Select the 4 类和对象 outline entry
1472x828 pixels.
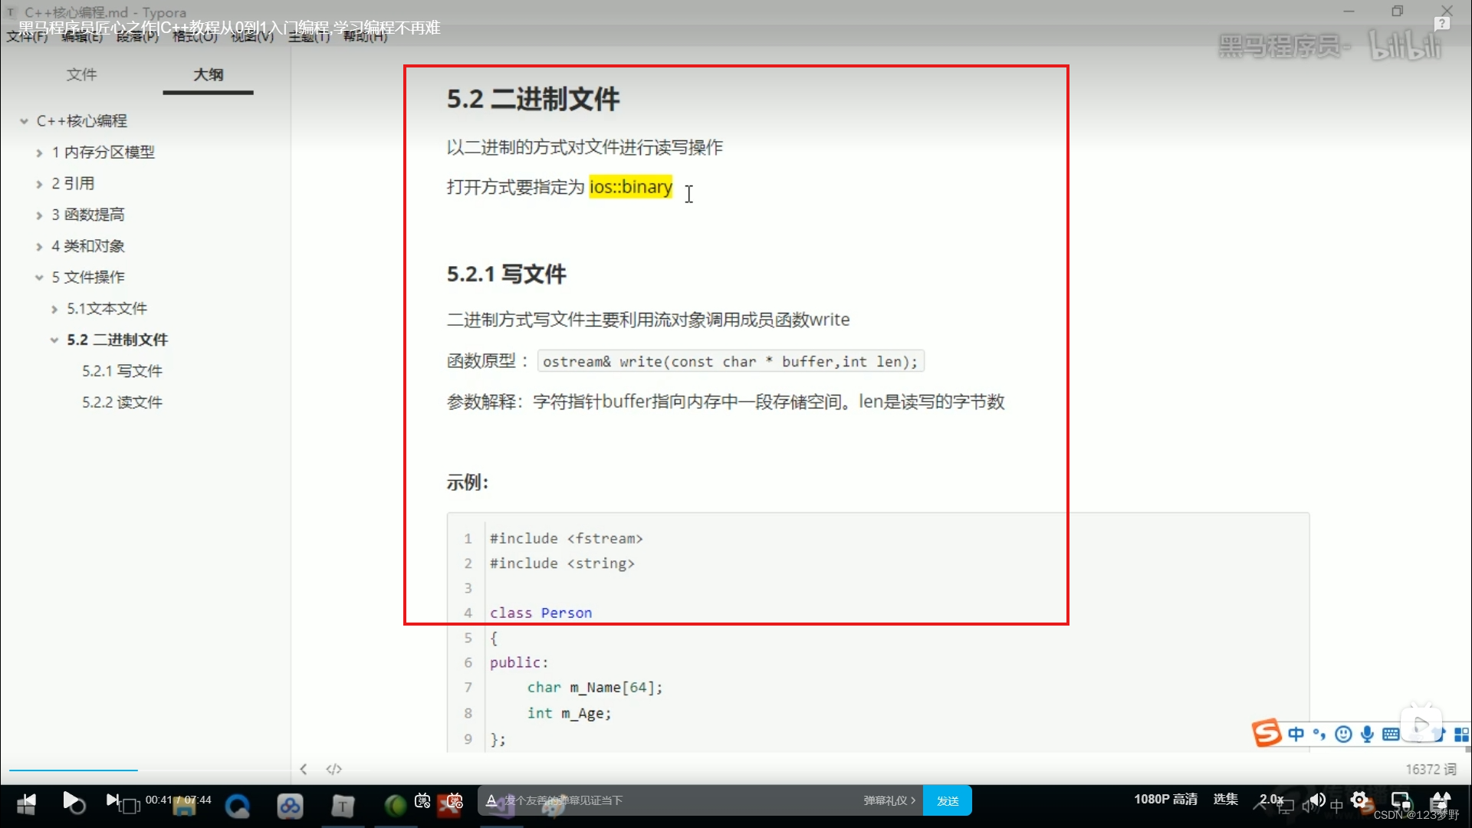(x=87, y=246)
